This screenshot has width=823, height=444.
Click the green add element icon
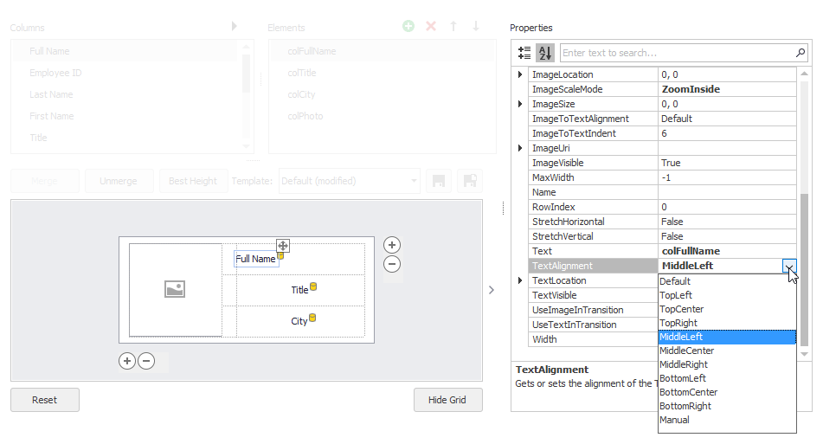[408, 26]
